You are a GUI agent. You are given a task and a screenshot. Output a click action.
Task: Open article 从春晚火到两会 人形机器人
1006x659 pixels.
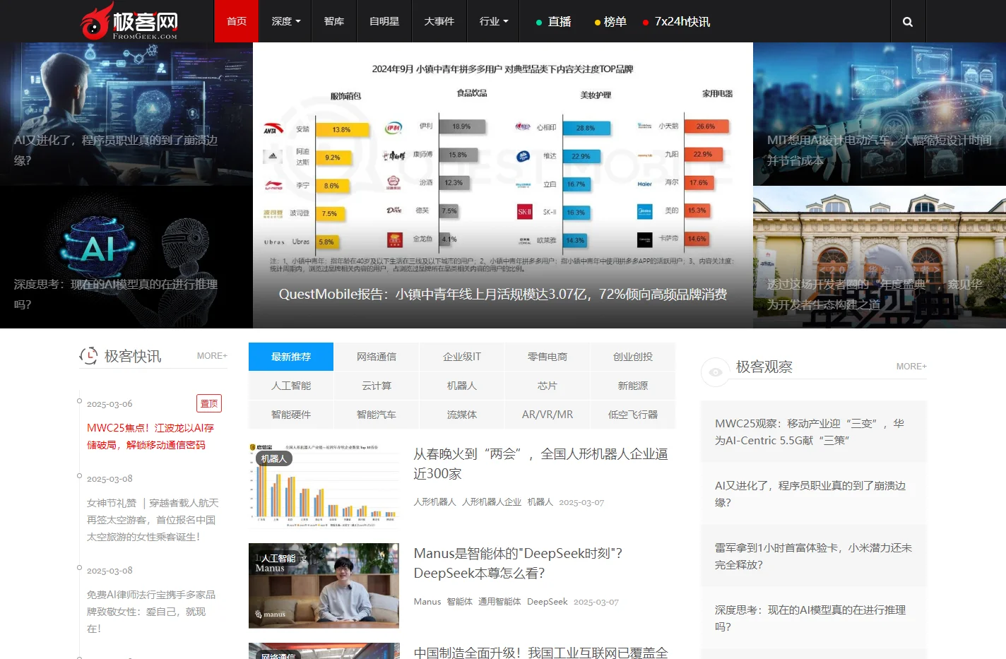pos(540,463)
